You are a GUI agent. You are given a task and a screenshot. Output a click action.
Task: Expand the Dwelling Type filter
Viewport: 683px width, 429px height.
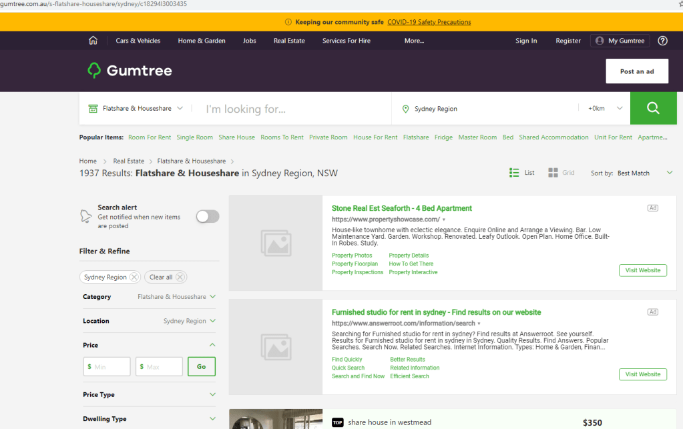coord(212,419)
